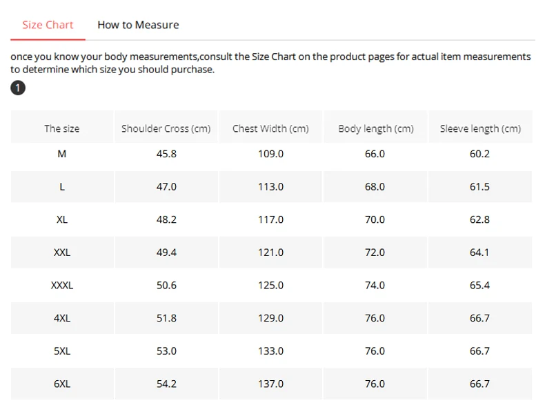The image size is (545, 405).
Task: Click sleeve length value 65.4
Action: click(479, 286)
